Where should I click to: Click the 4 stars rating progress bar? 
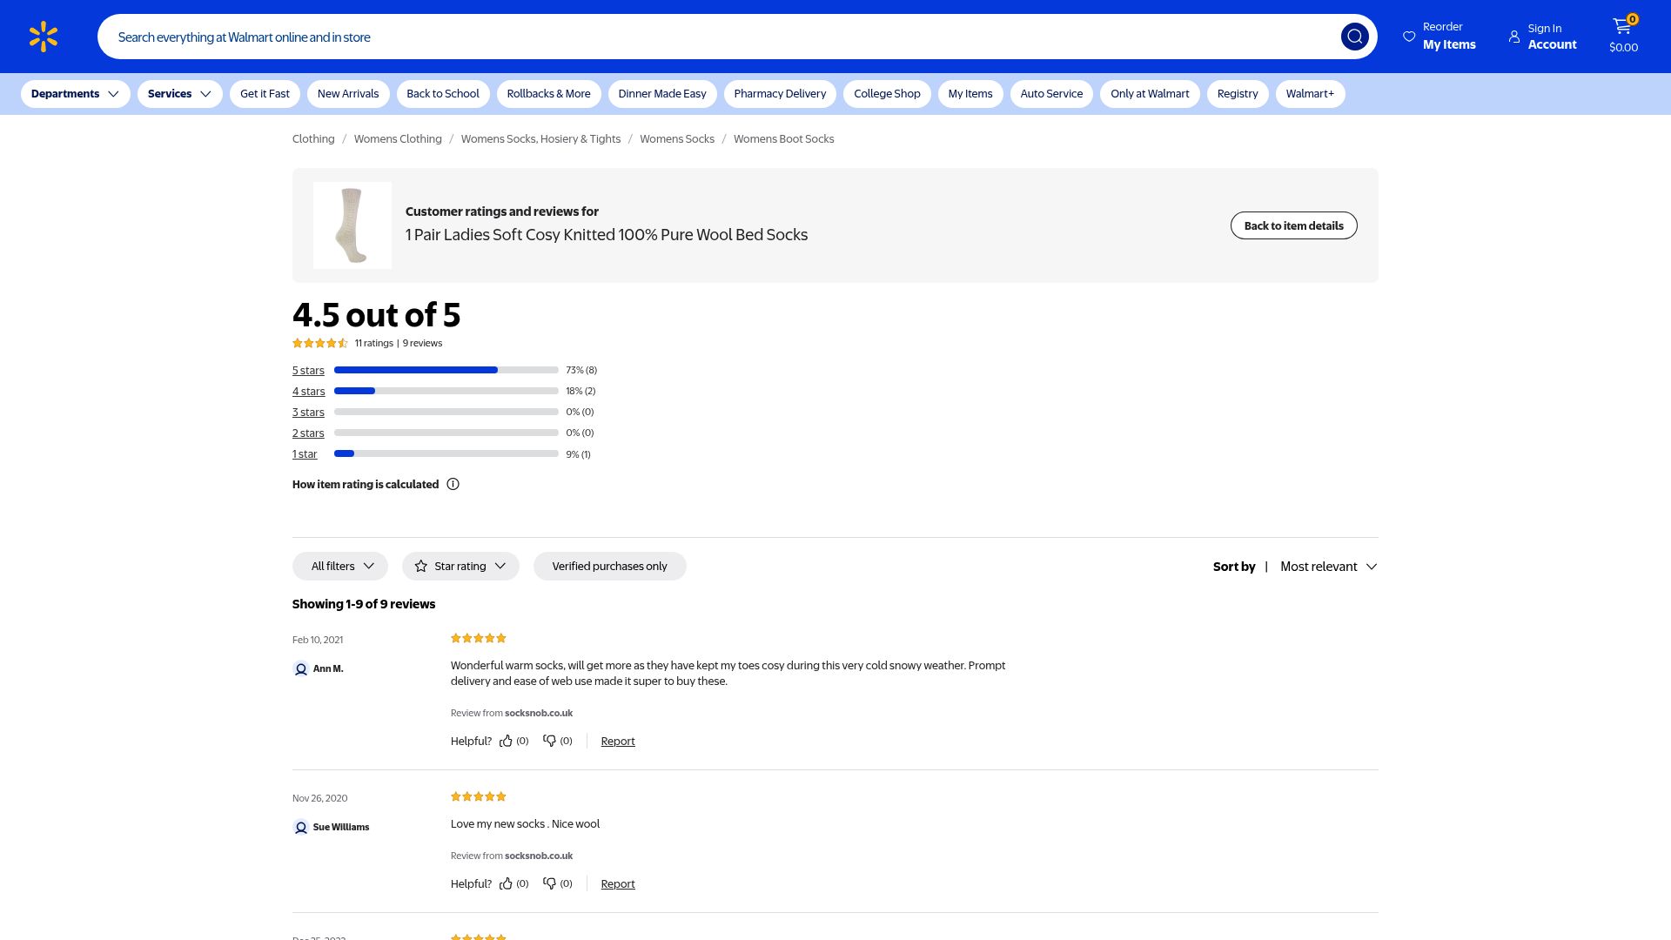pyautogui.click(x=446, y=391)
